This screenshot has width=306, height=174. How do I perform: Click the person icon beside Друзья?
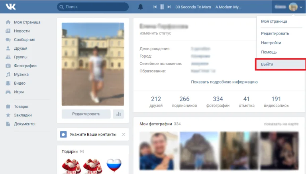(x=8, y=48)
